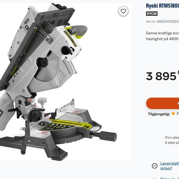Click the orange availability status dot

coord(173,114)
